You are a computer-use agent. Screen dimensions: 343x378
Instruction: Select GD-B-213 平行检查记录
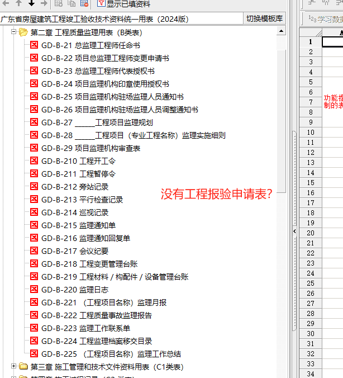click(x=82, y=200)
